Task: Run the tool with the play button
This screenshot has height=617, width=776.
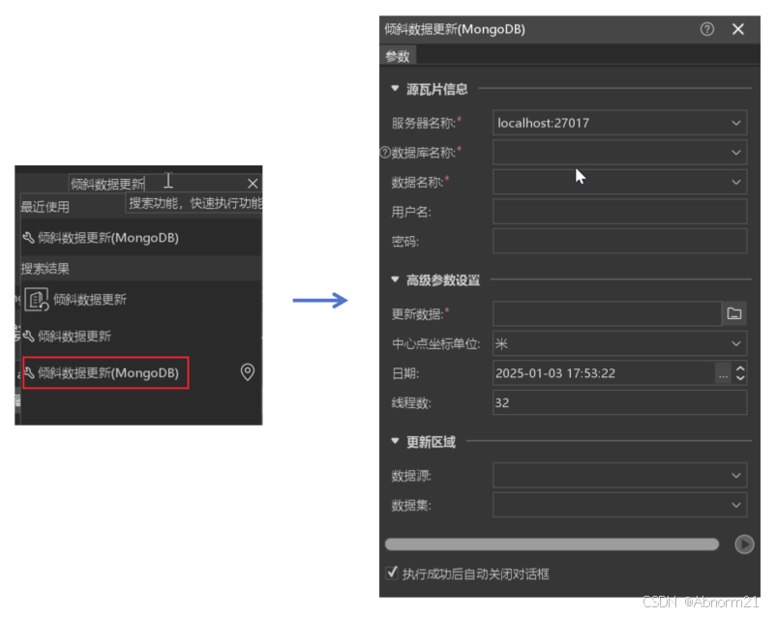Action: tap(744, 544)
